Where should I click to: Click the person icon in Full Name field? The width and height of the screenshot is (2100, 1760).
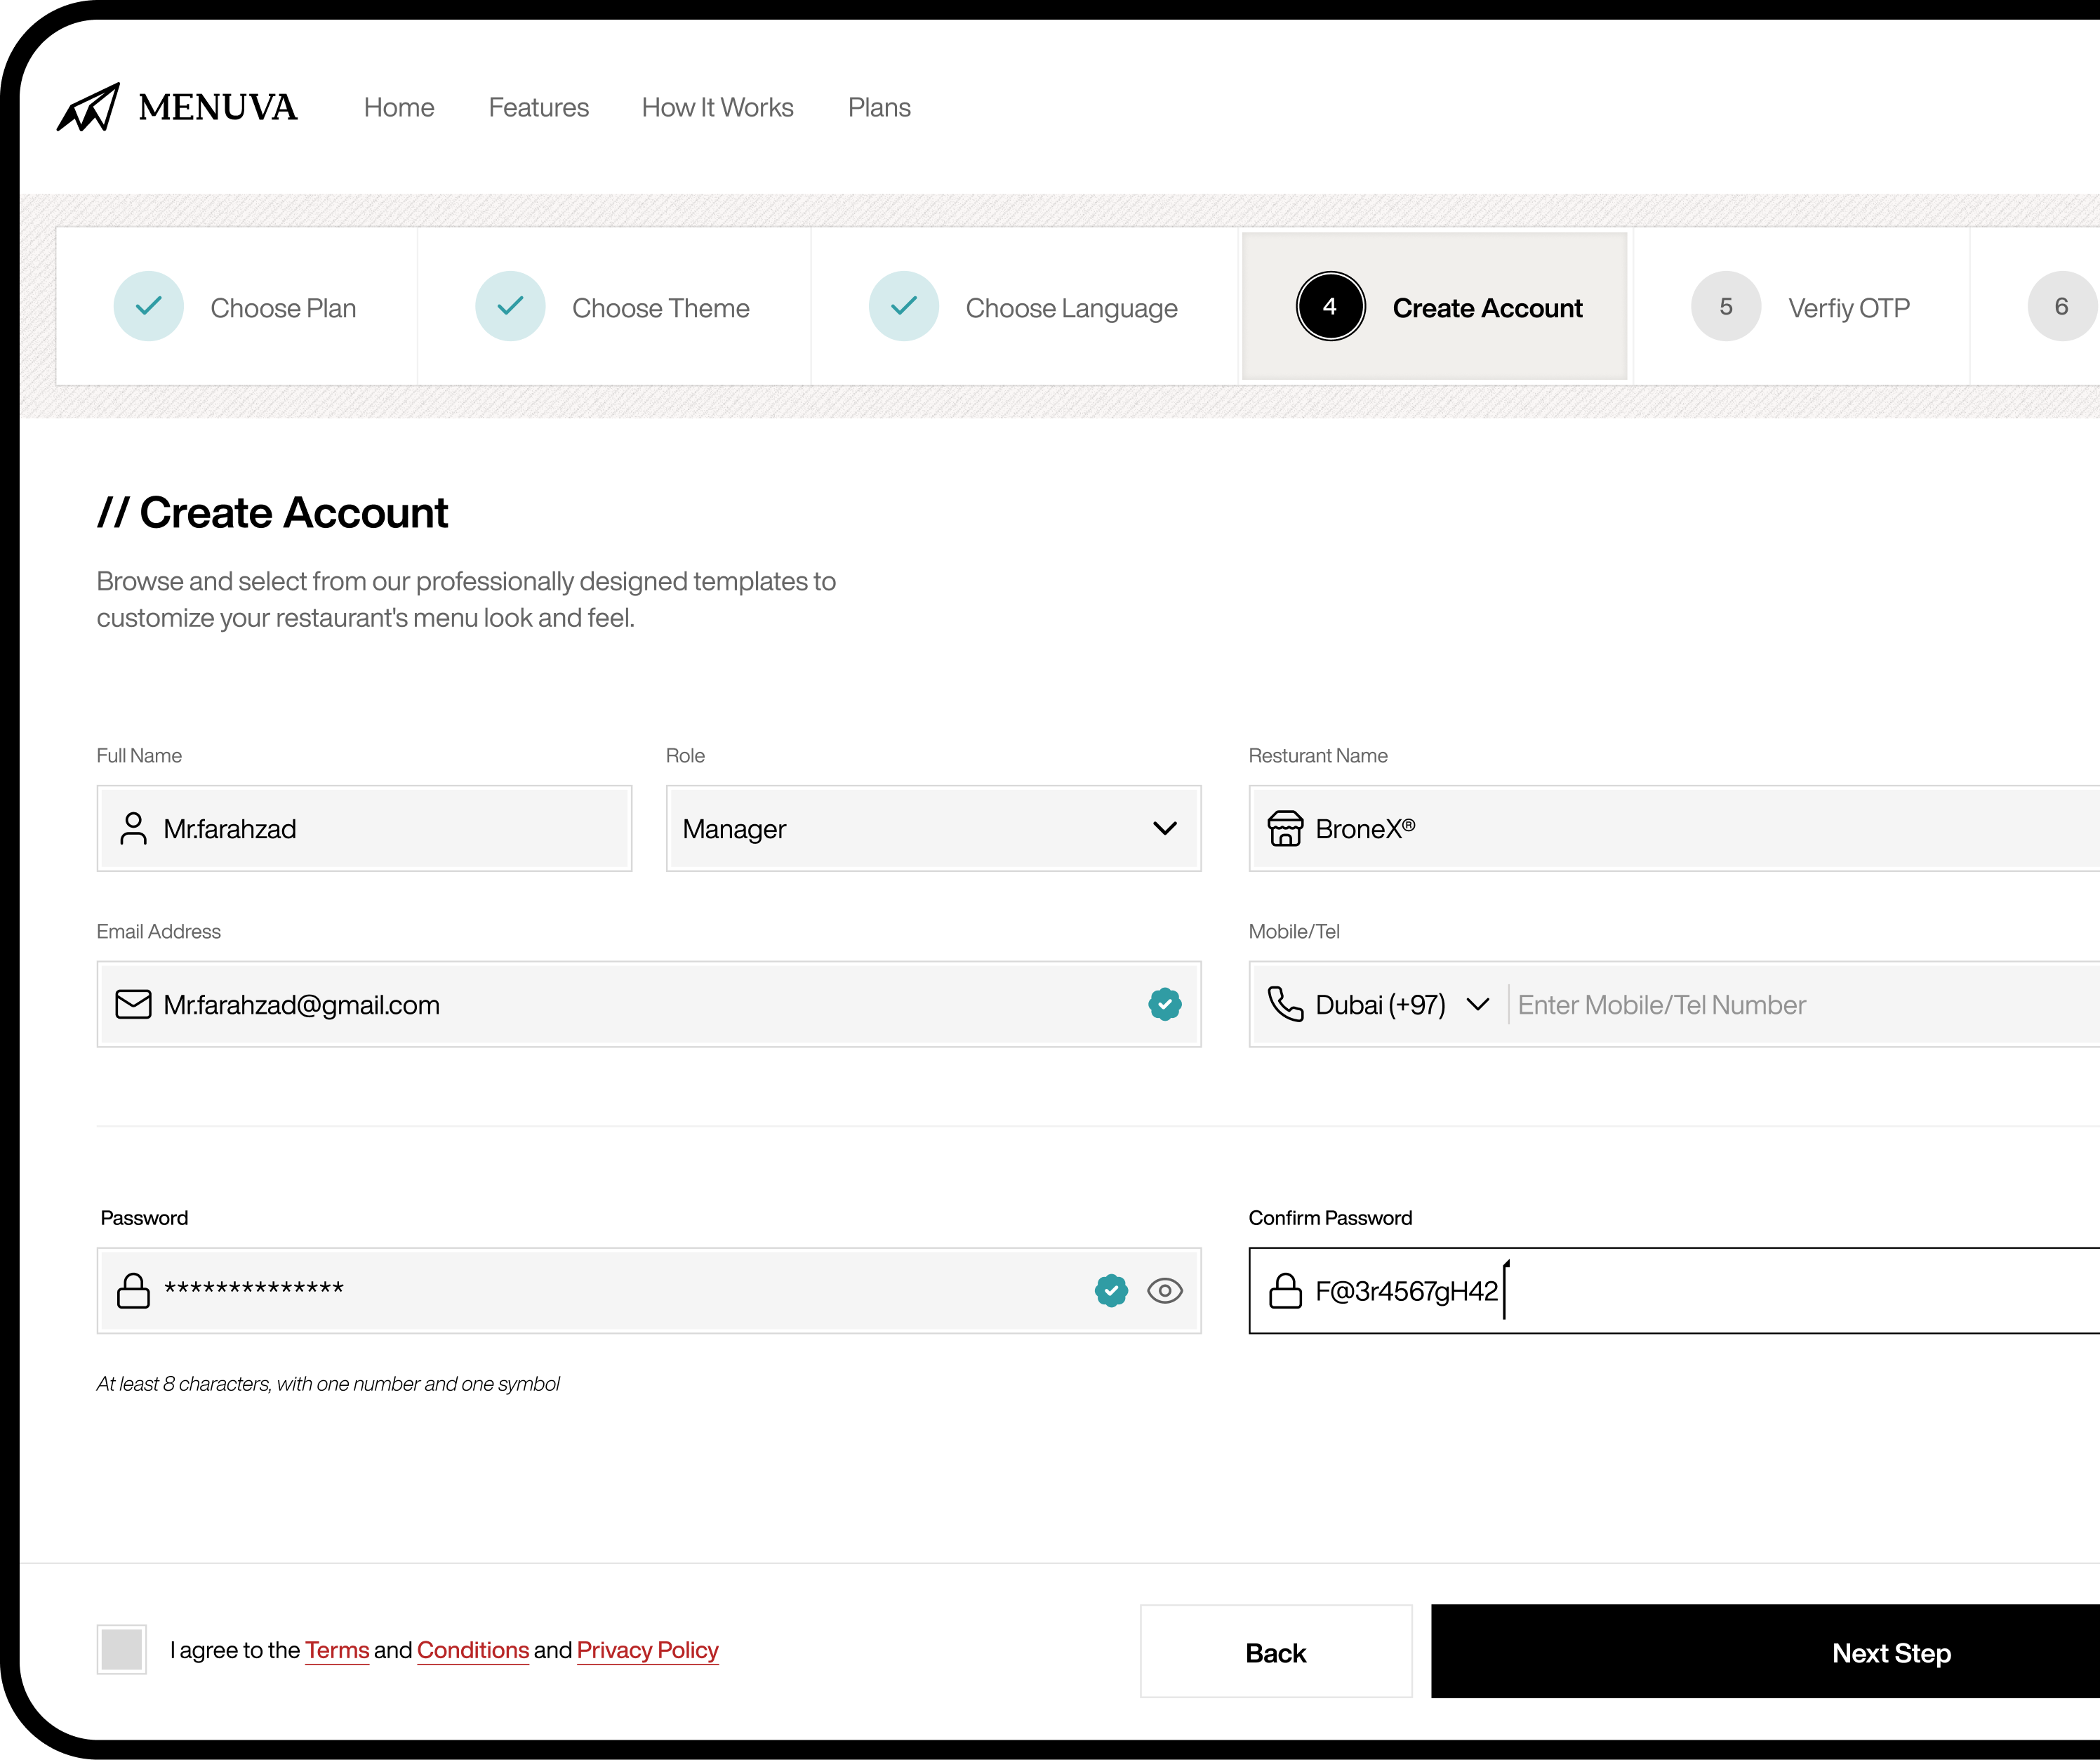point(133,828)
